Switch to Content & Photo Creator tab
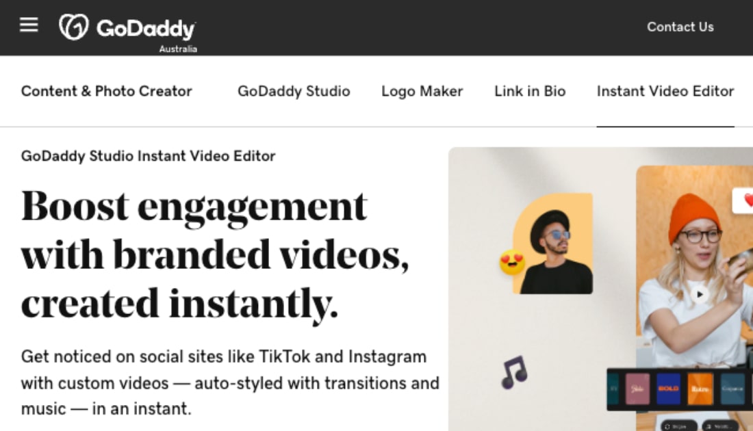 pyautogui.click(x=106, y=91)
